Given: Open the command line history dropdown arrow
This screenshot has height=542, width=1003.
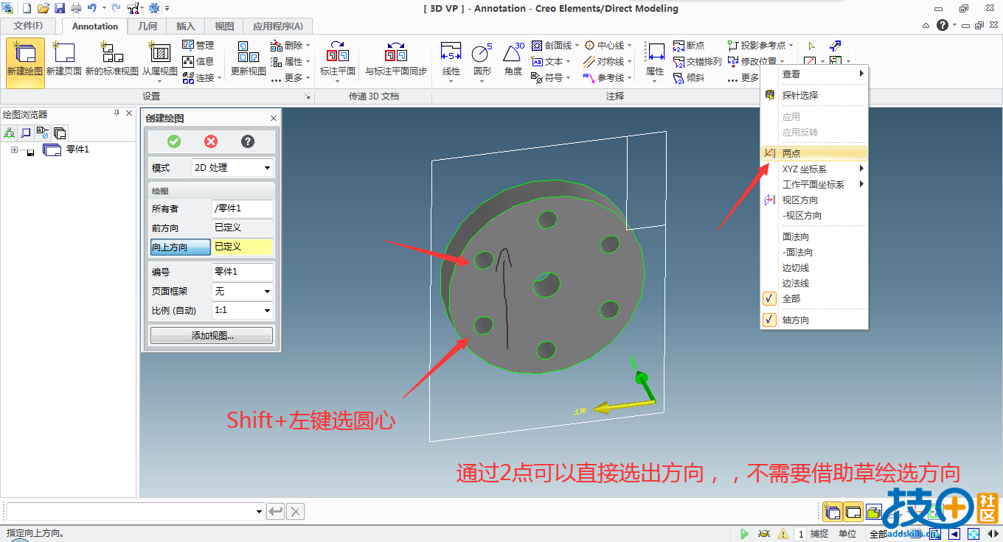Looking at the screenshot, I should [x=259, y=511].
